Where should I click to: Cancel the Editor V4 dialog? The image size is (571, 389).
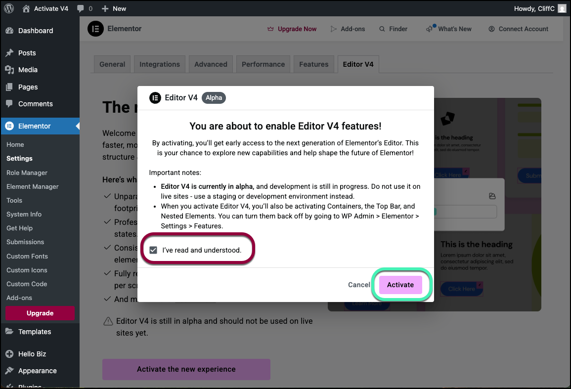[x=359, y=285]
